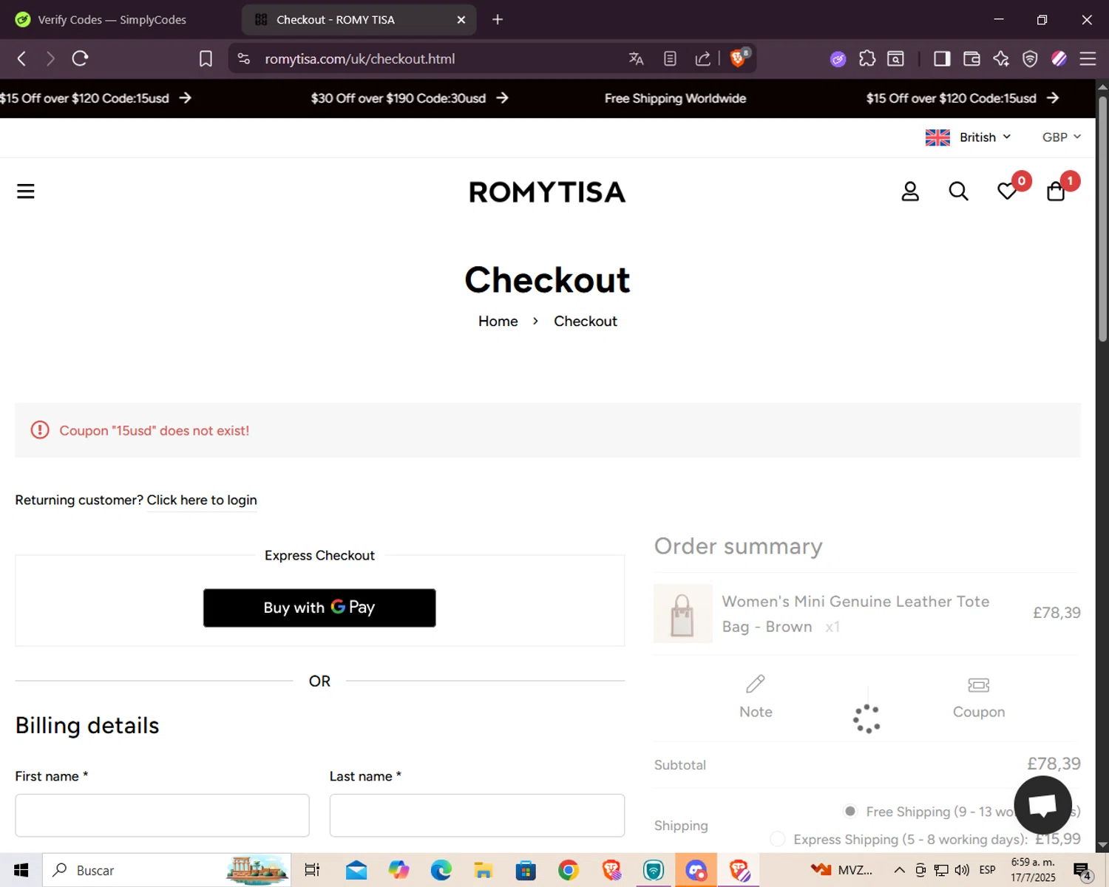Image resolution: width=1109 pixels, height=887 pixels.
Task: Select Free Shipping radio option
Action: [850, 812]
